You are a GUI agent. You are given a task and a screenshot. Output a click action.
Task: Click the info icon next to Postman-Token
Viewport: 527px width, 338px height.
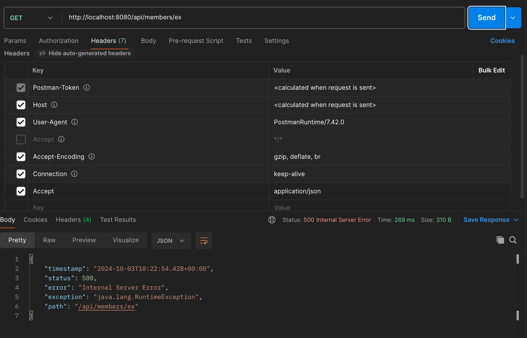coord(87,88)
